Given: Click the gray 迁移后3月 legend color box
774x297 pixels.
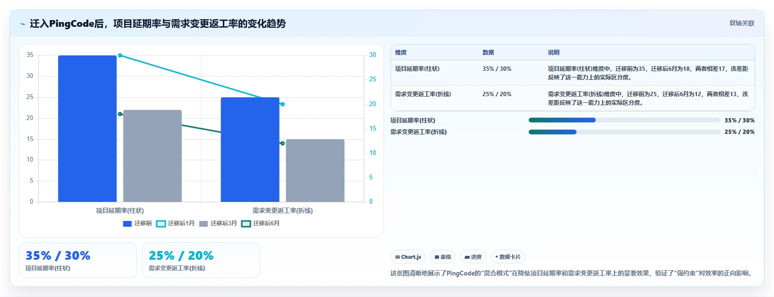Looking at the screenshot, I should tap(204, 224).
